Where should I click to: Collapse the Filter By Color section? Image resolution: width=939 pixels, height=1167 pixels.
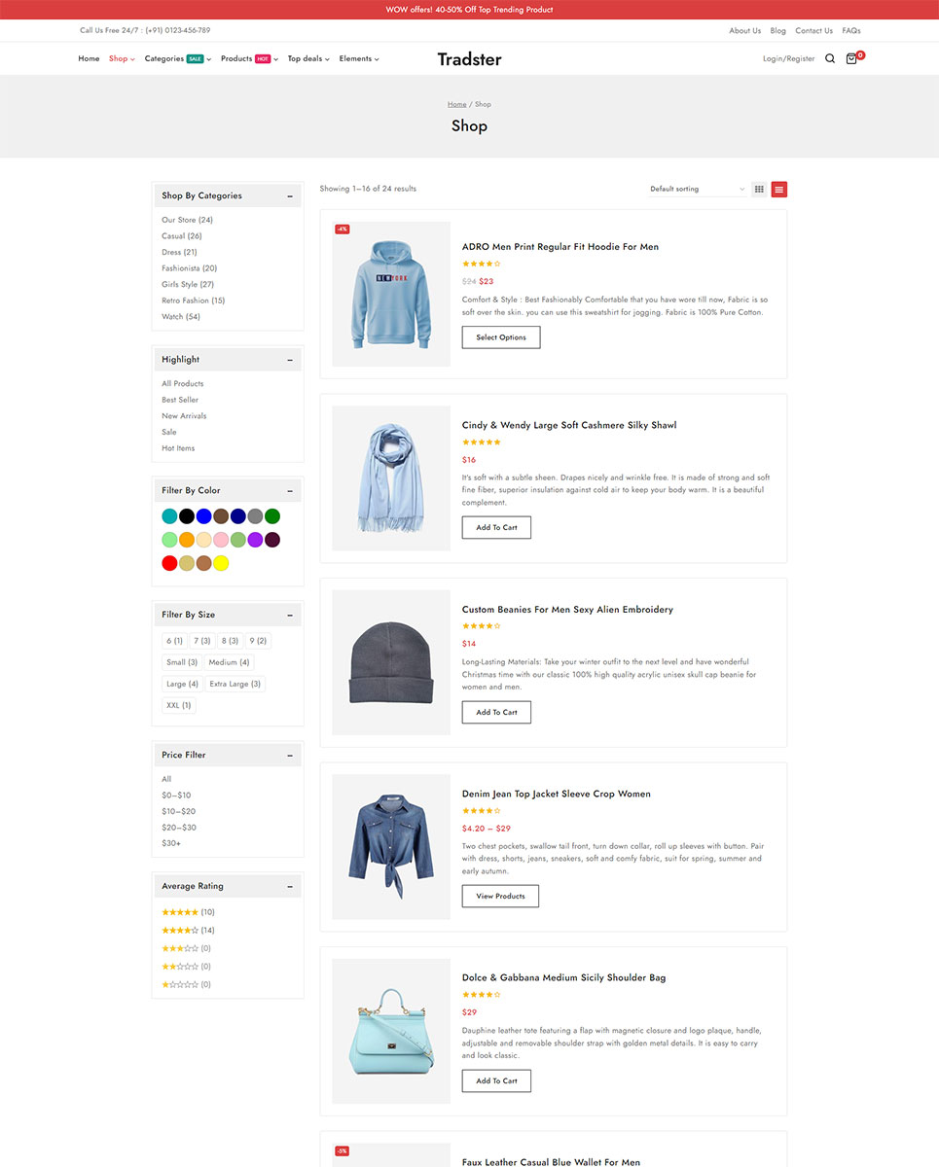[290, 490]
